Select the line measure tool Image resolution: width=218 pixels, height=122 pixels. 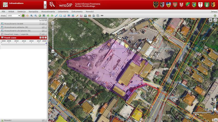coord(56,16)
